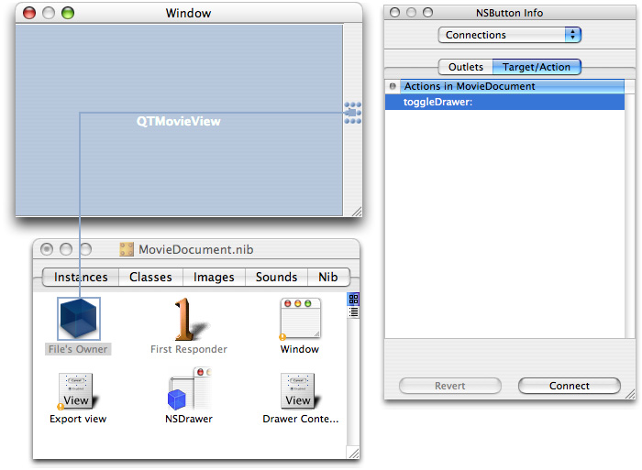Select the Export view icon
The width and height of the screenshot is (642, 470).
point(77,391)
